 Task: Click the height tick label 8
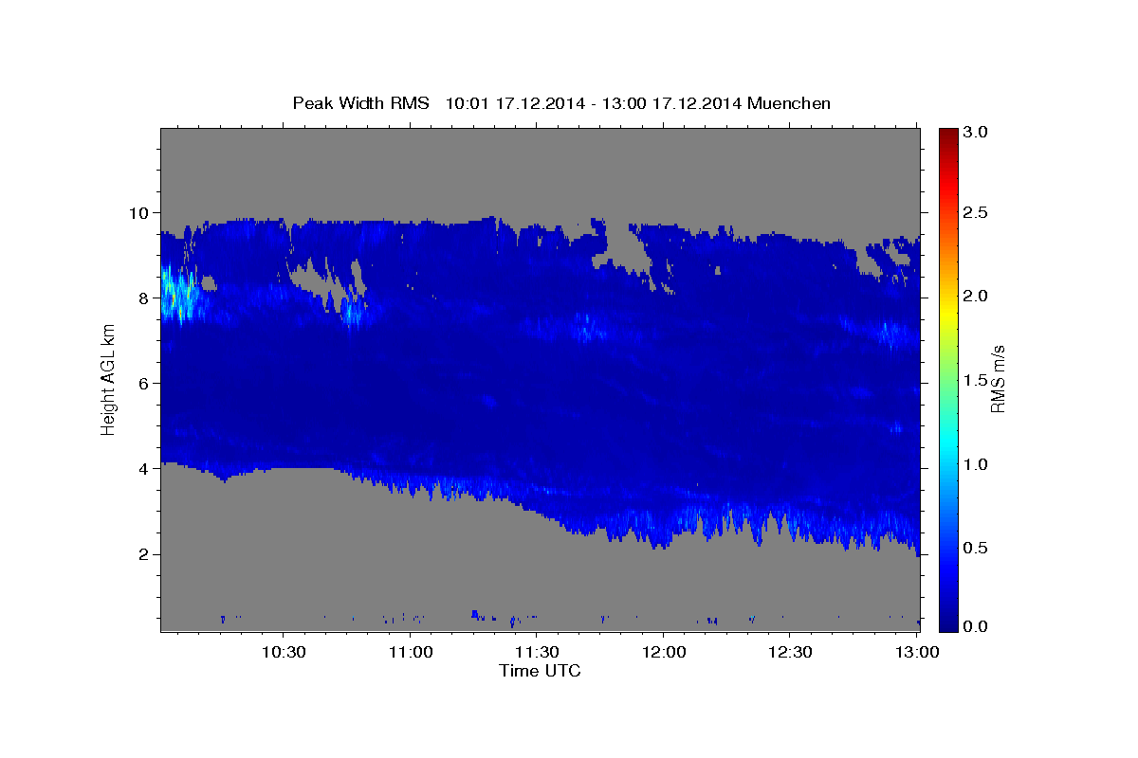coord(145,298)
